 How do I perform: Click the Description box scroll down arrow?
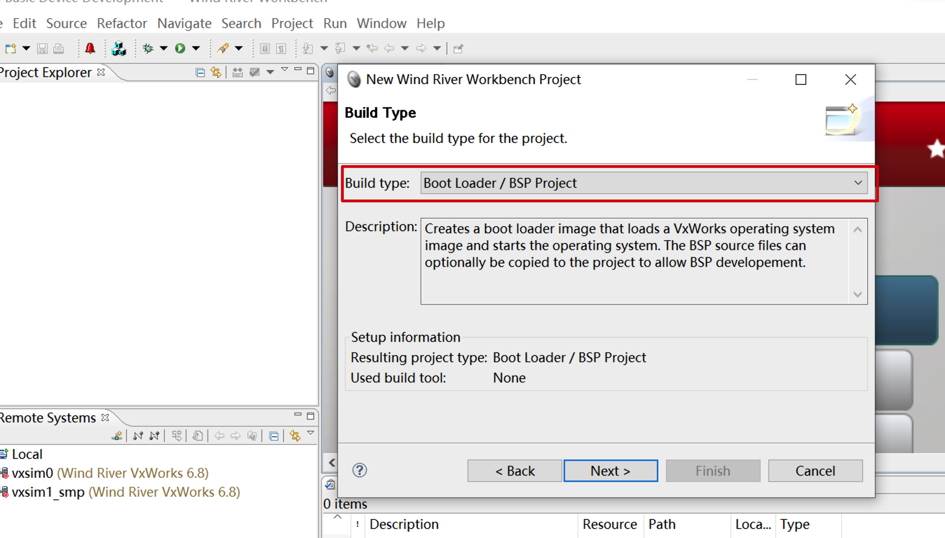[858, 294]
